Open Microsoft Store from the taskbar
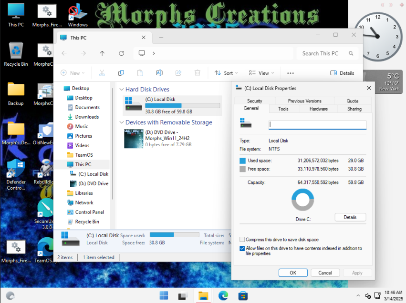 point(243,295)
